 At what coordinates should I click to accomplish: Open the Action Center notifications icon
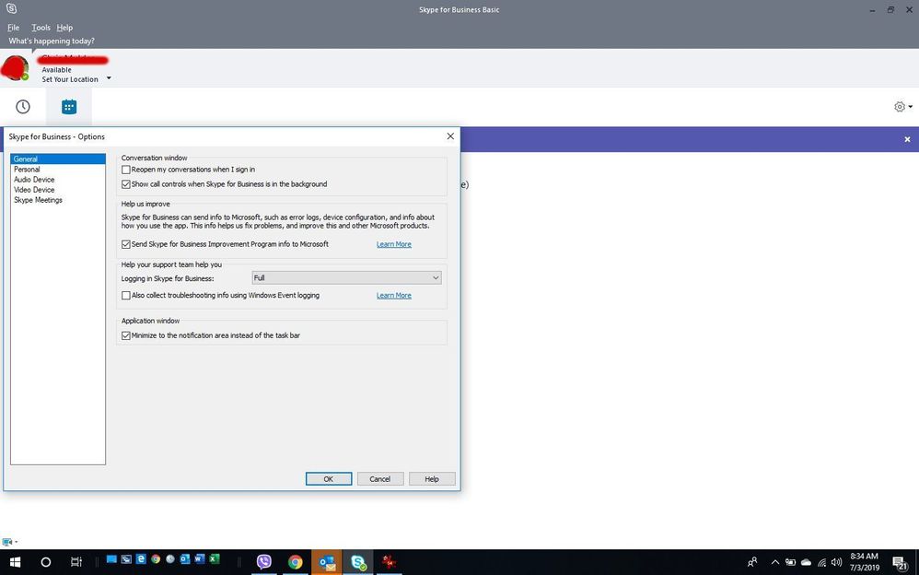tap(901, 563)
